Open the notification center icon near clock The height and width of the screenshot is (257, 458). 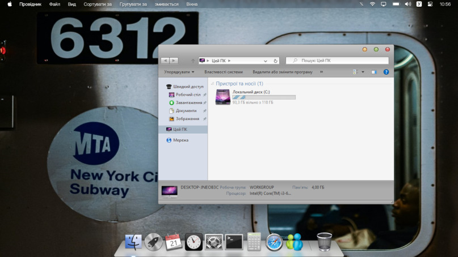[430, 4]
